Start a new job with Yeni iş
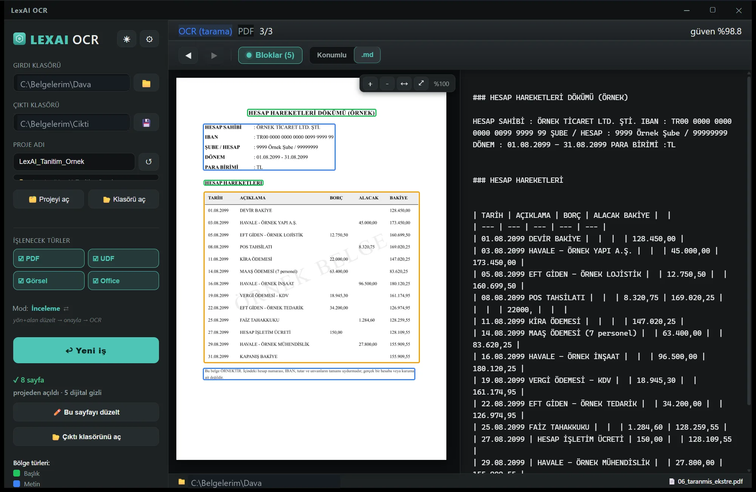 coord(86,350)
